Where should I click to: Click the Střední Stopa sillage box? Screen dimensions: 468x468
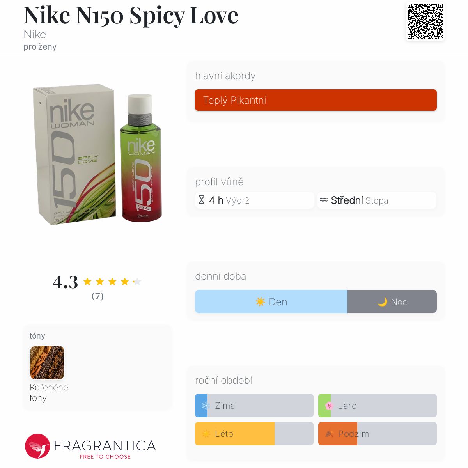[x=377, y=200]
